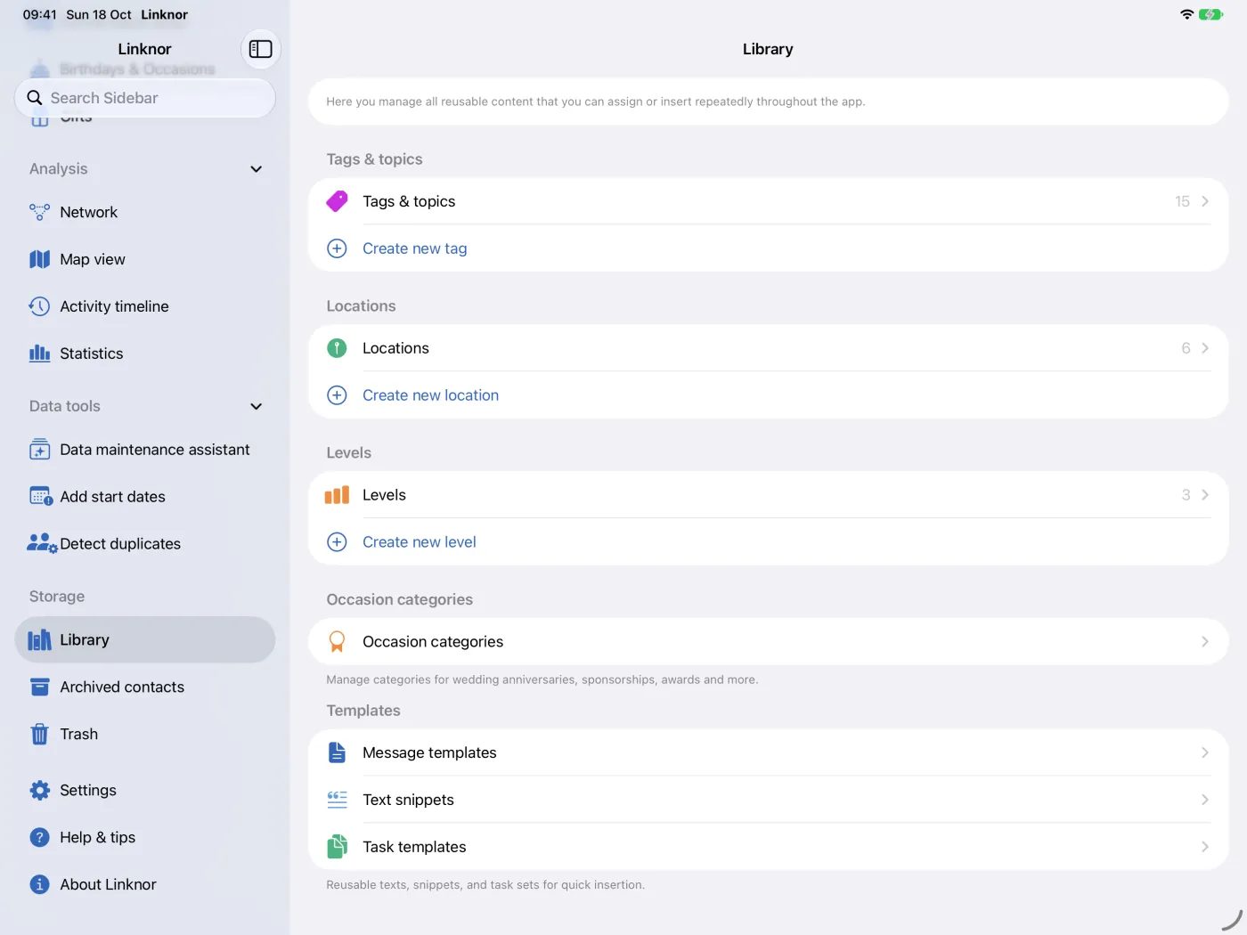
Task: Click Create new tag
Action: (x=414, y=248)
